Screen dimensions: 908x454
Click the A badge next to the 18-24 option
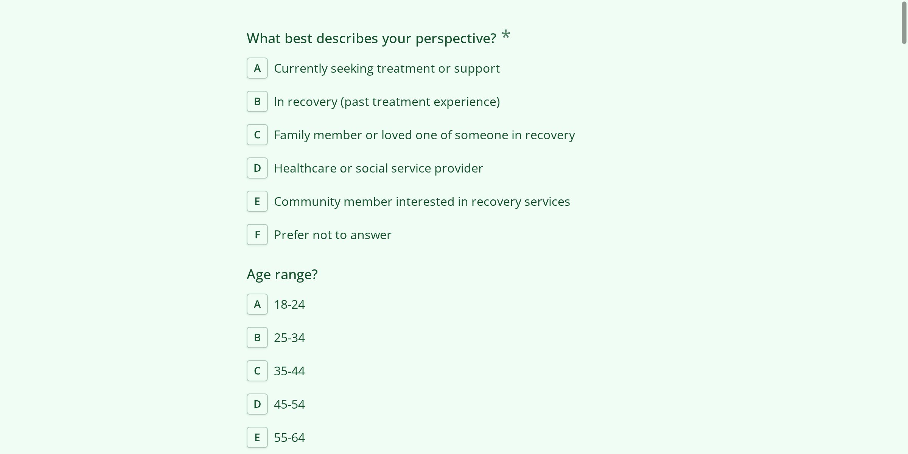(257, 304)
